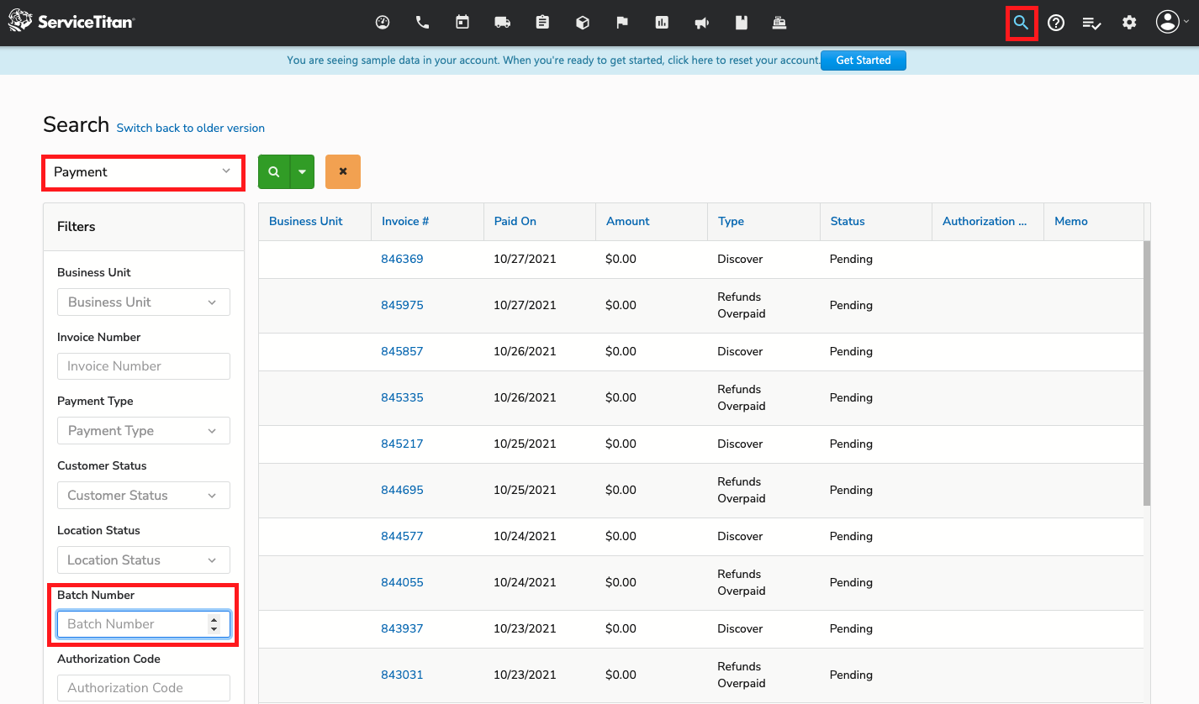This screenshot has width=1199, height=704.
Task: Sort by Type column header
Action: [x=732, y=222]
